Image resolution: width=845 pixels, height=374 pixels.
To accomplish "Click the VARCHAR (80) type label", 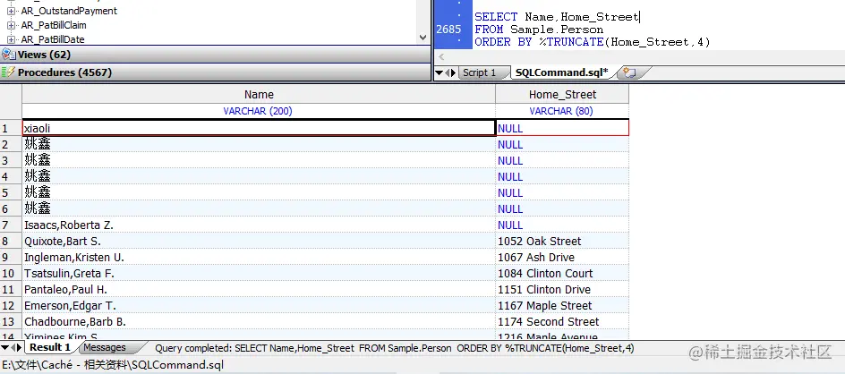I will click(561, 111).
